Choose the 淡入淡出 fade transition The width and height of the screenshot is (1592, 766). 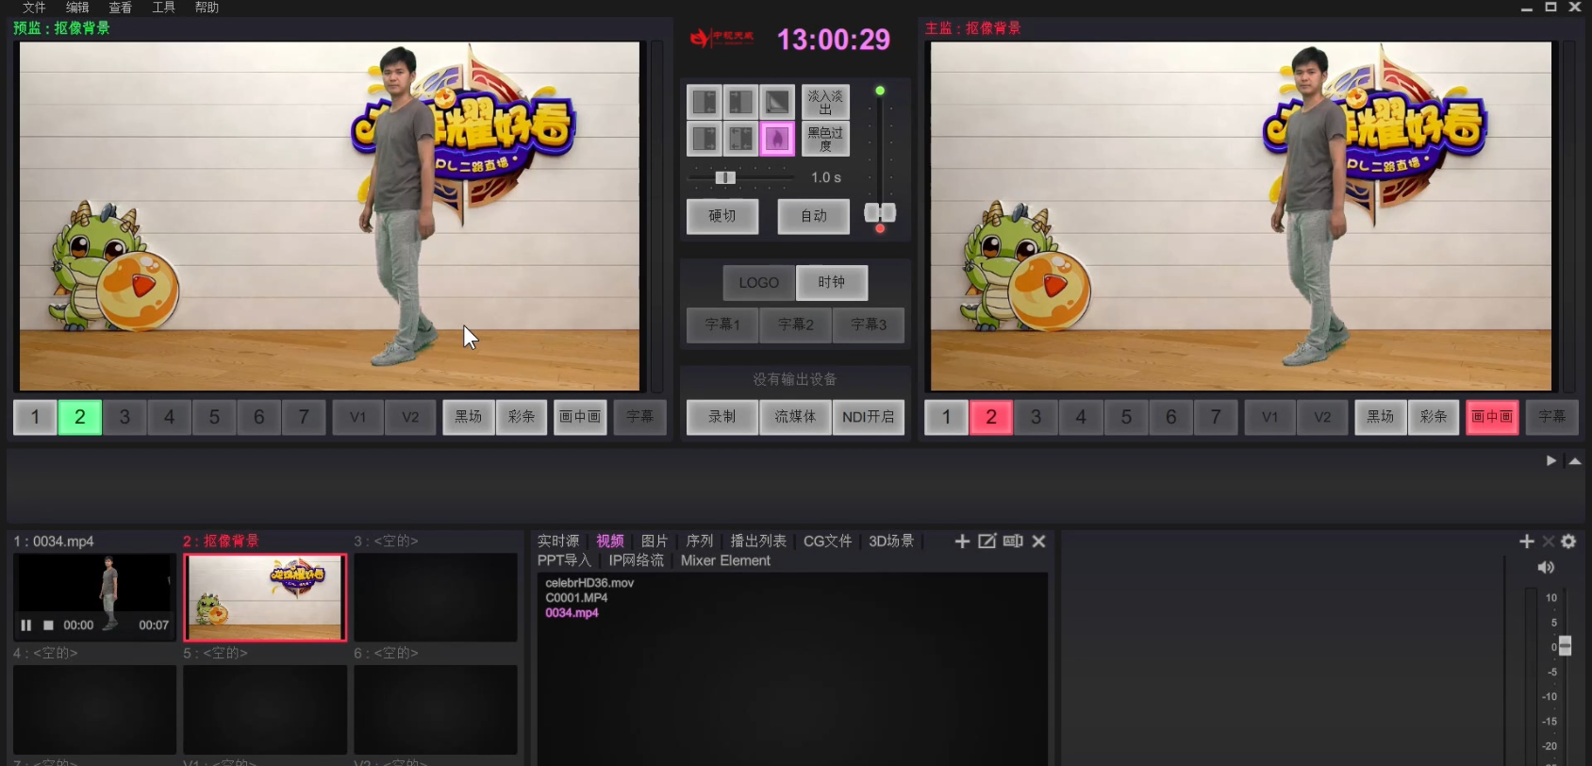coord(825,102)
